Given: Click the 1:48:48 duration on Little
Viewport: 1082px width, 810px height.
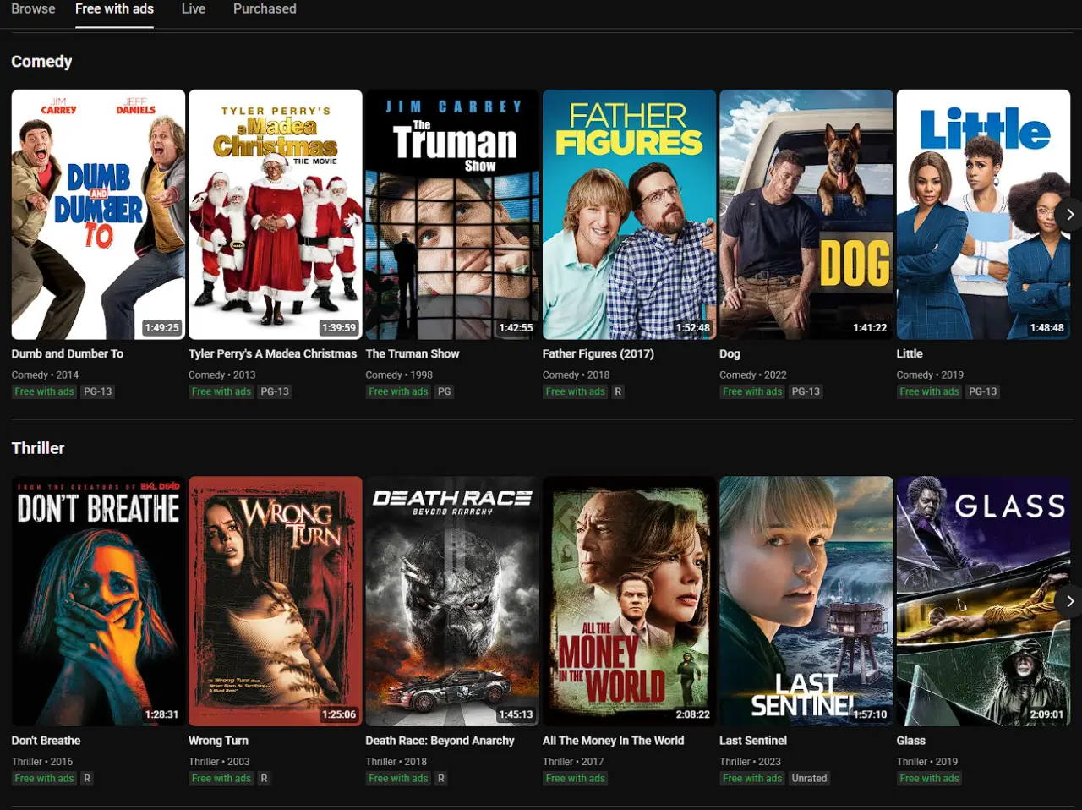Looking at the screenshot, I should tap(1046, 327).
